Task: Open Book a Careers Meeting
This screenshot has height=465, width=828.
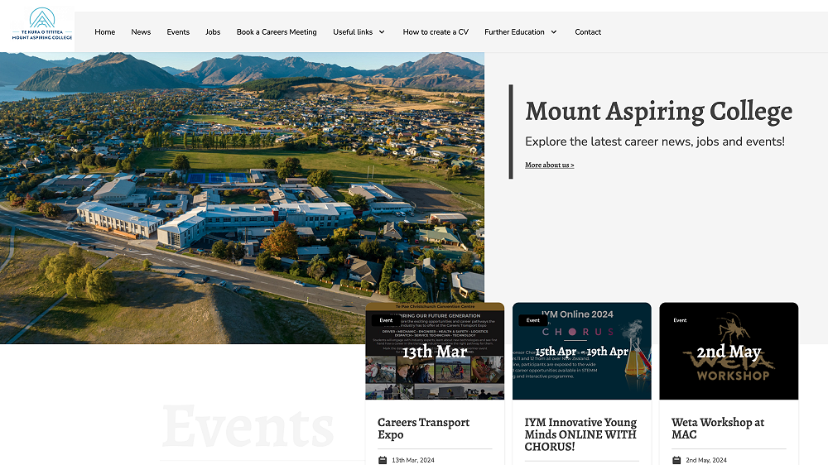Action: tap(277, 32)
